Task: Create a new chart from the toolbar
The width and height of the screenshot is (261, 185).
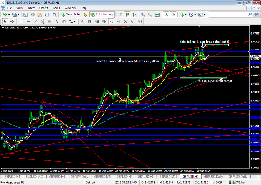Action: [5, 15]
